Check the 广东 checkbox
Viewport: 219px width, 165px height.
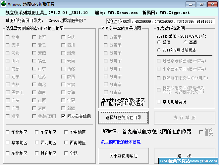coord(8,100)
